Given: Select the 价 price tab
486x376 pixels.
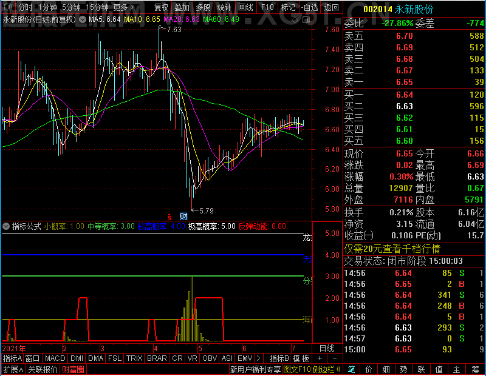Looking at the screenshot, I should click(369, 369).
